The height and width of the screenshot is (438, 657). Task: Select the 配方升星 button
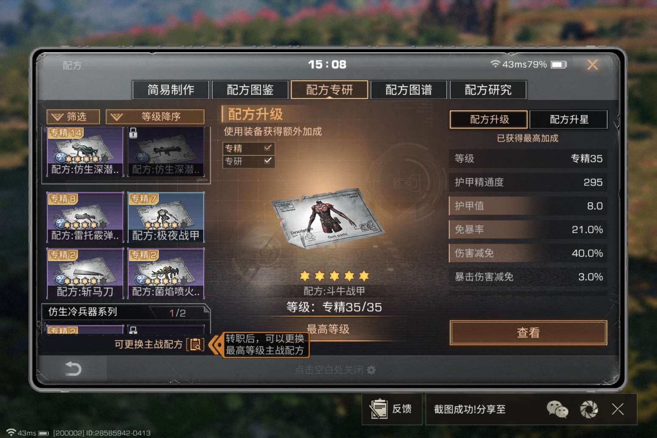click(x=569, y=119)
